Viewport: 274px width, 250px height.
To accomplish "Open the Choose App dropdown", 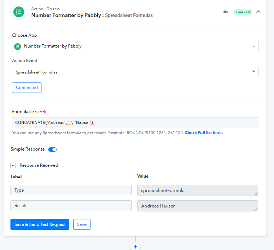I will point(135,46).
